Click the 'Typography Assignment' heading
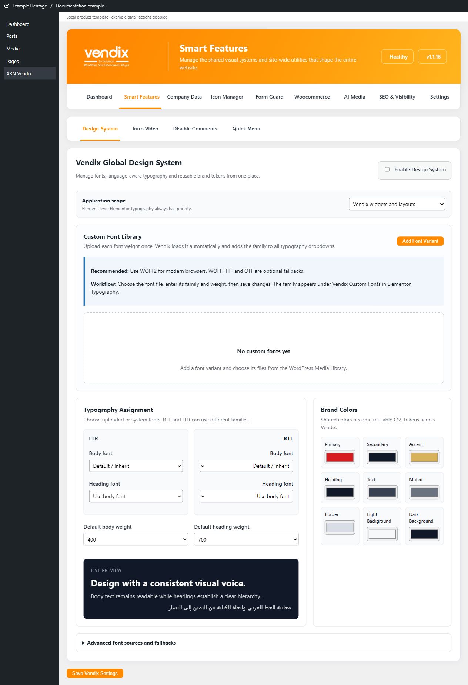Viewport: 468px width, 685px height. [x=118, y=410]
